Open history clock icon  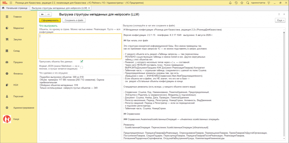pos(236,3)
